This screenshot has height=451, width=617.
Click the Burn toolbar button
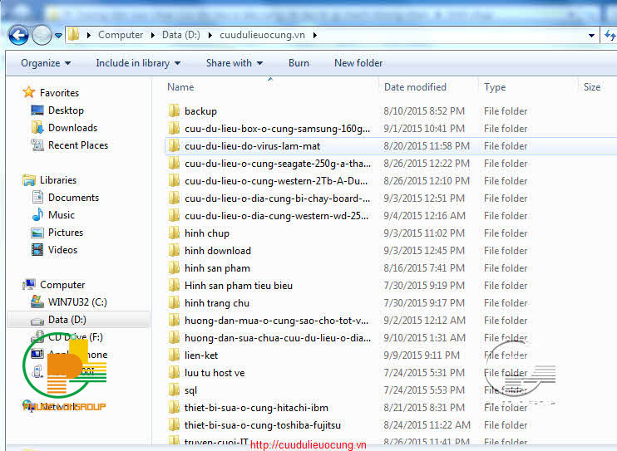(x=299, y=63)
